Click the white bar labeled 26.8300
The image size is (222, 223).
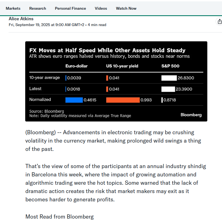click(x=169, y=78)
